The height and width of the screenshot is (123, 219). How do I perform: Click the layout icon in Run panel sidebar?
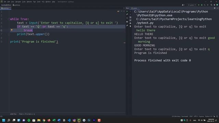[x=127, y=22]
